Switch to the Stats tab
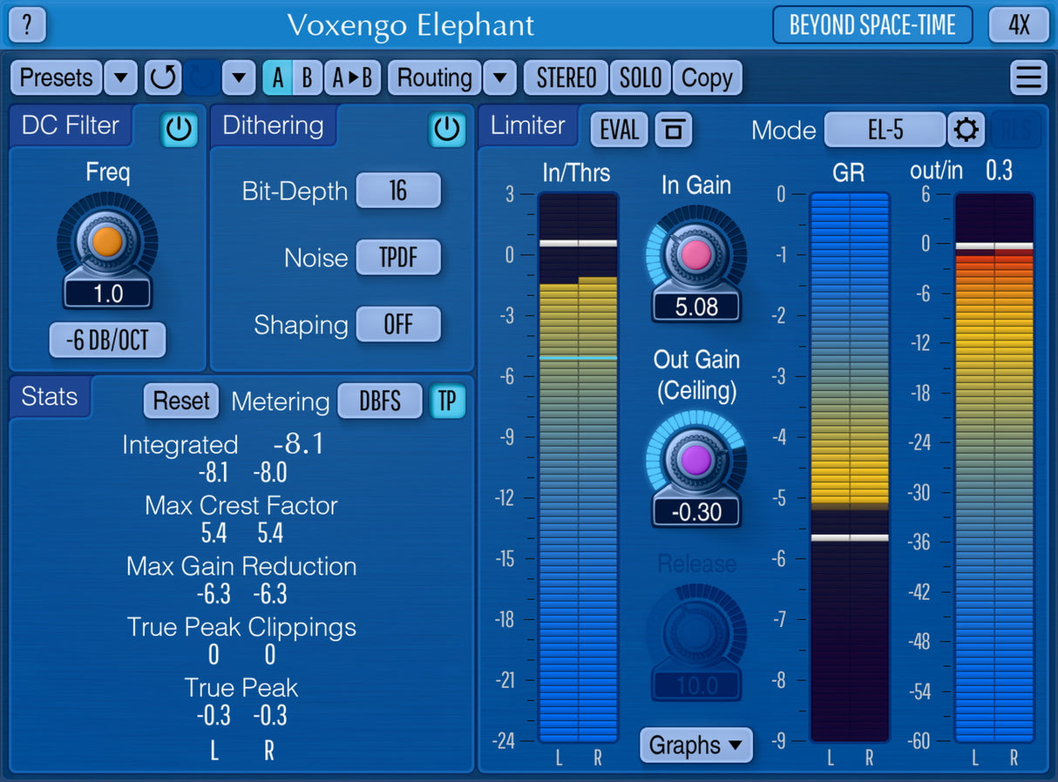The height and width of the screenshot is (782, 1058). tap(50, 397)
